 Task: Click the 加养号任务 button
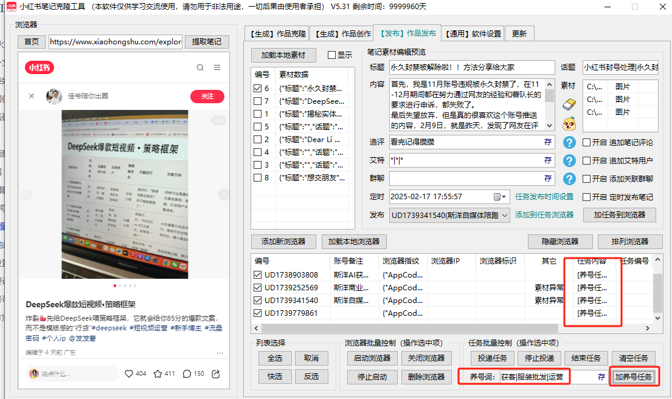tap(635, 377)
